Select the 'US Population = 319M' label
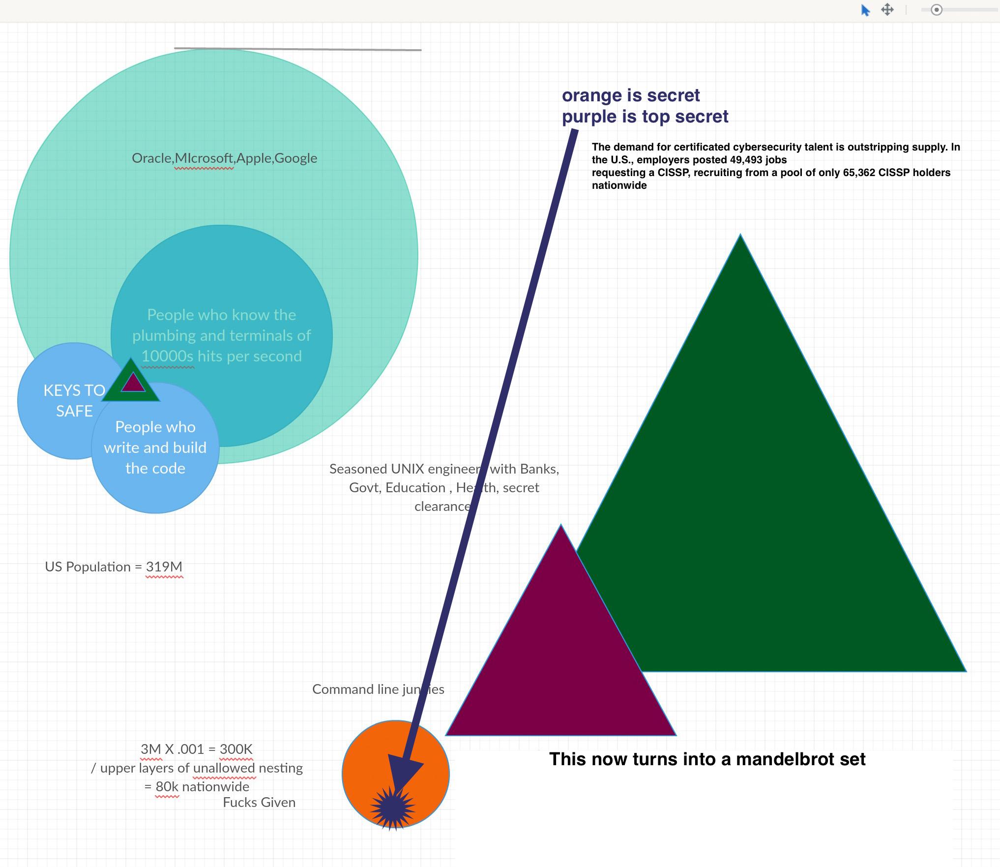Viewport: 1000px width, 867px height. [x=114, y=567]
